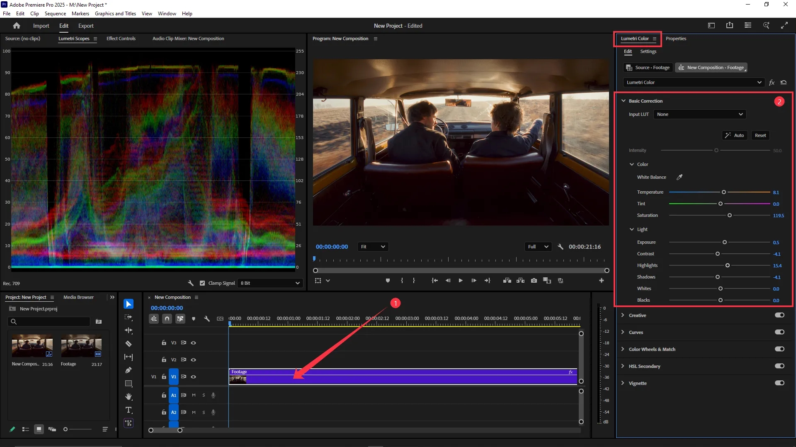The height and width of the screenshot is (447, 796).
Task: Click the Reset button in Basic Correction
Action: (760, 135)
